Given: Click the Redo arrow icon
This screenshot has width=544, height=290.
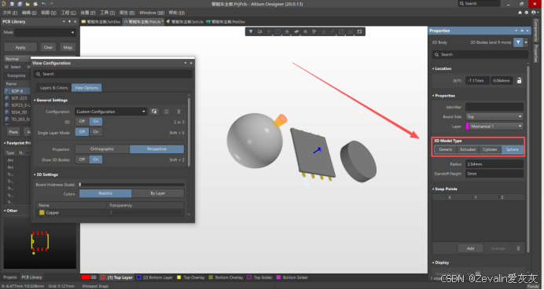Looking at the screenshot, I should [51, 4].
